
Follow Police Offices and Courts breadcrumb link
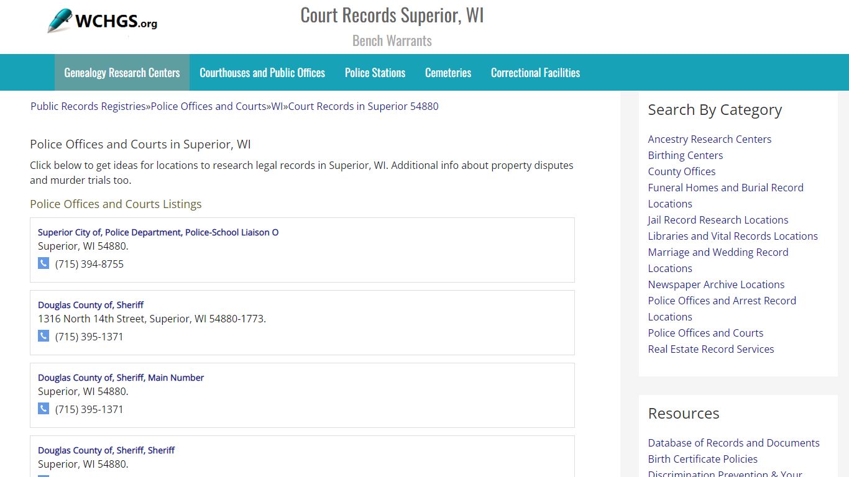209,106
